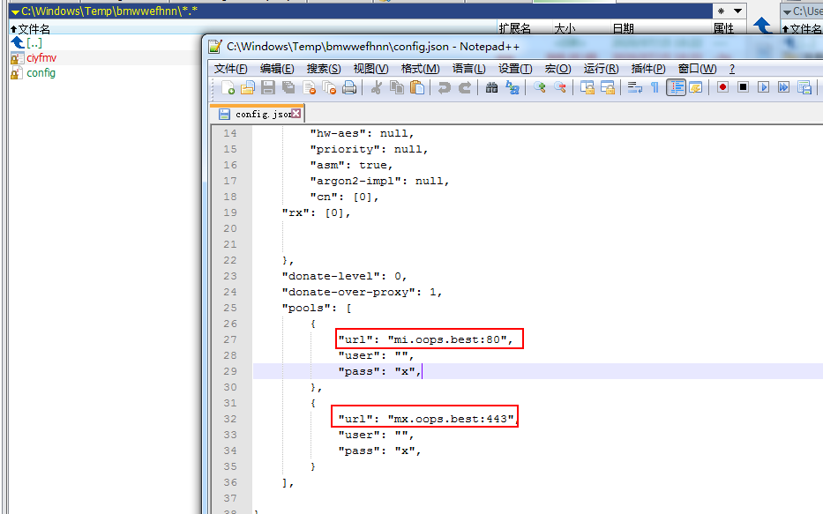Open the Replace dialog icon
The height and width of the screenshot is (514, 823).
coord(513,87)
